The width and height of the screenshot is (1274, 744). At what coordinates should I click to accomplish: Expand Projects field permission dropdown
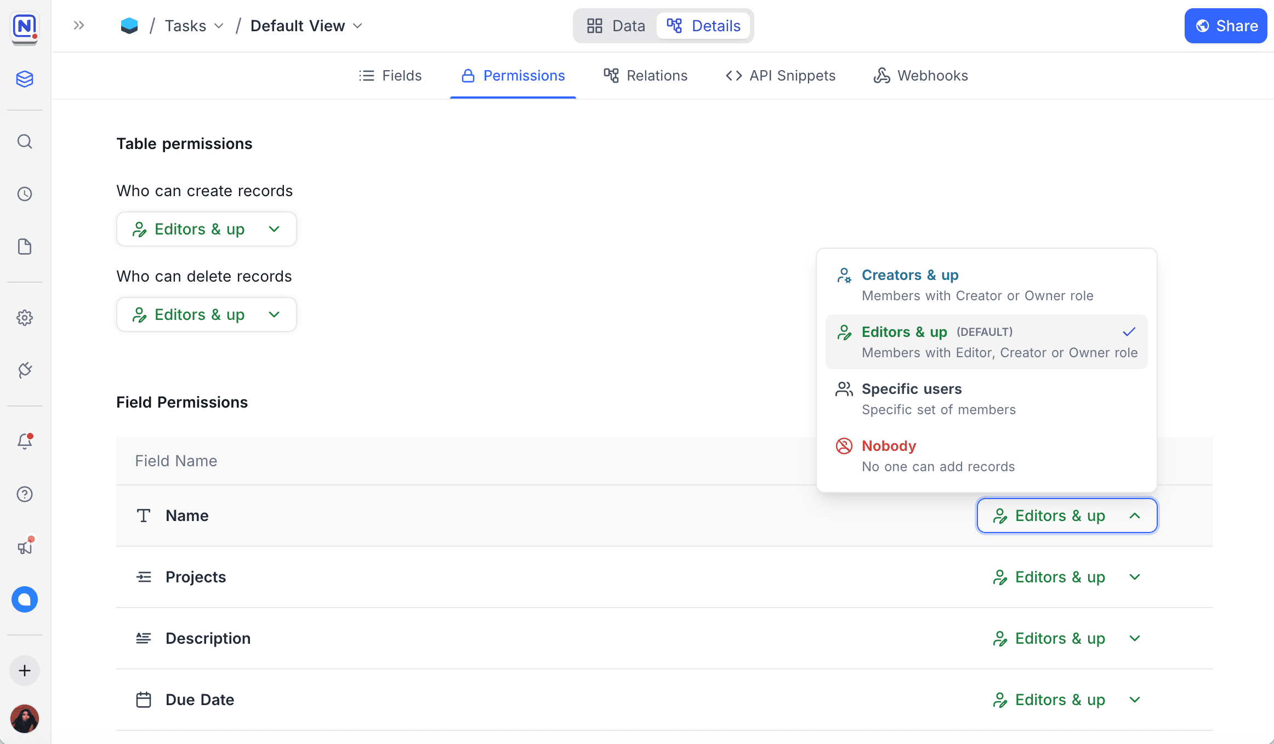coord(1066,577)
